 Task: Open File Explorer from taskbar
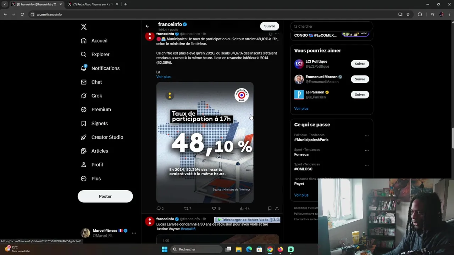coord(239,249)
